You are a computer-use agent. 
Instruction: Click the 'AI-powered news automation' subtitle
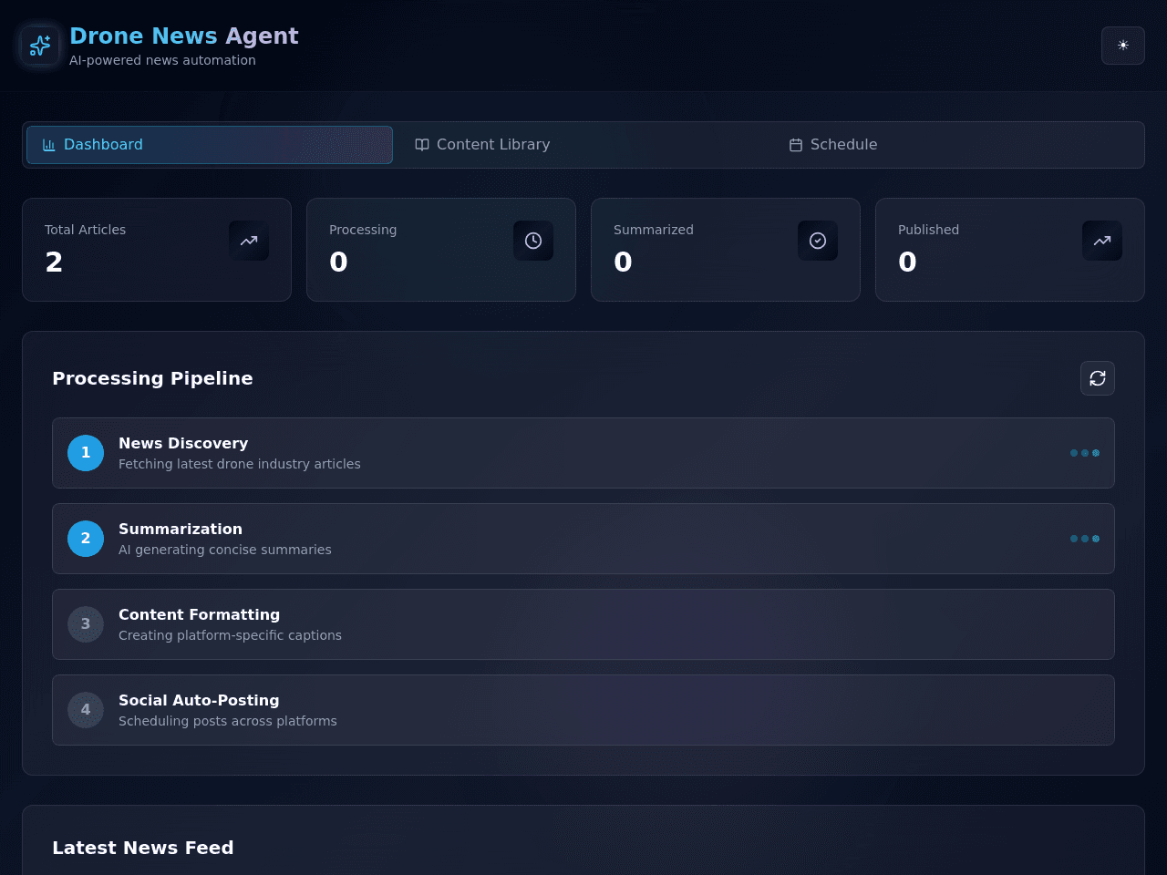pyautogui.click(x=162, y=60)
